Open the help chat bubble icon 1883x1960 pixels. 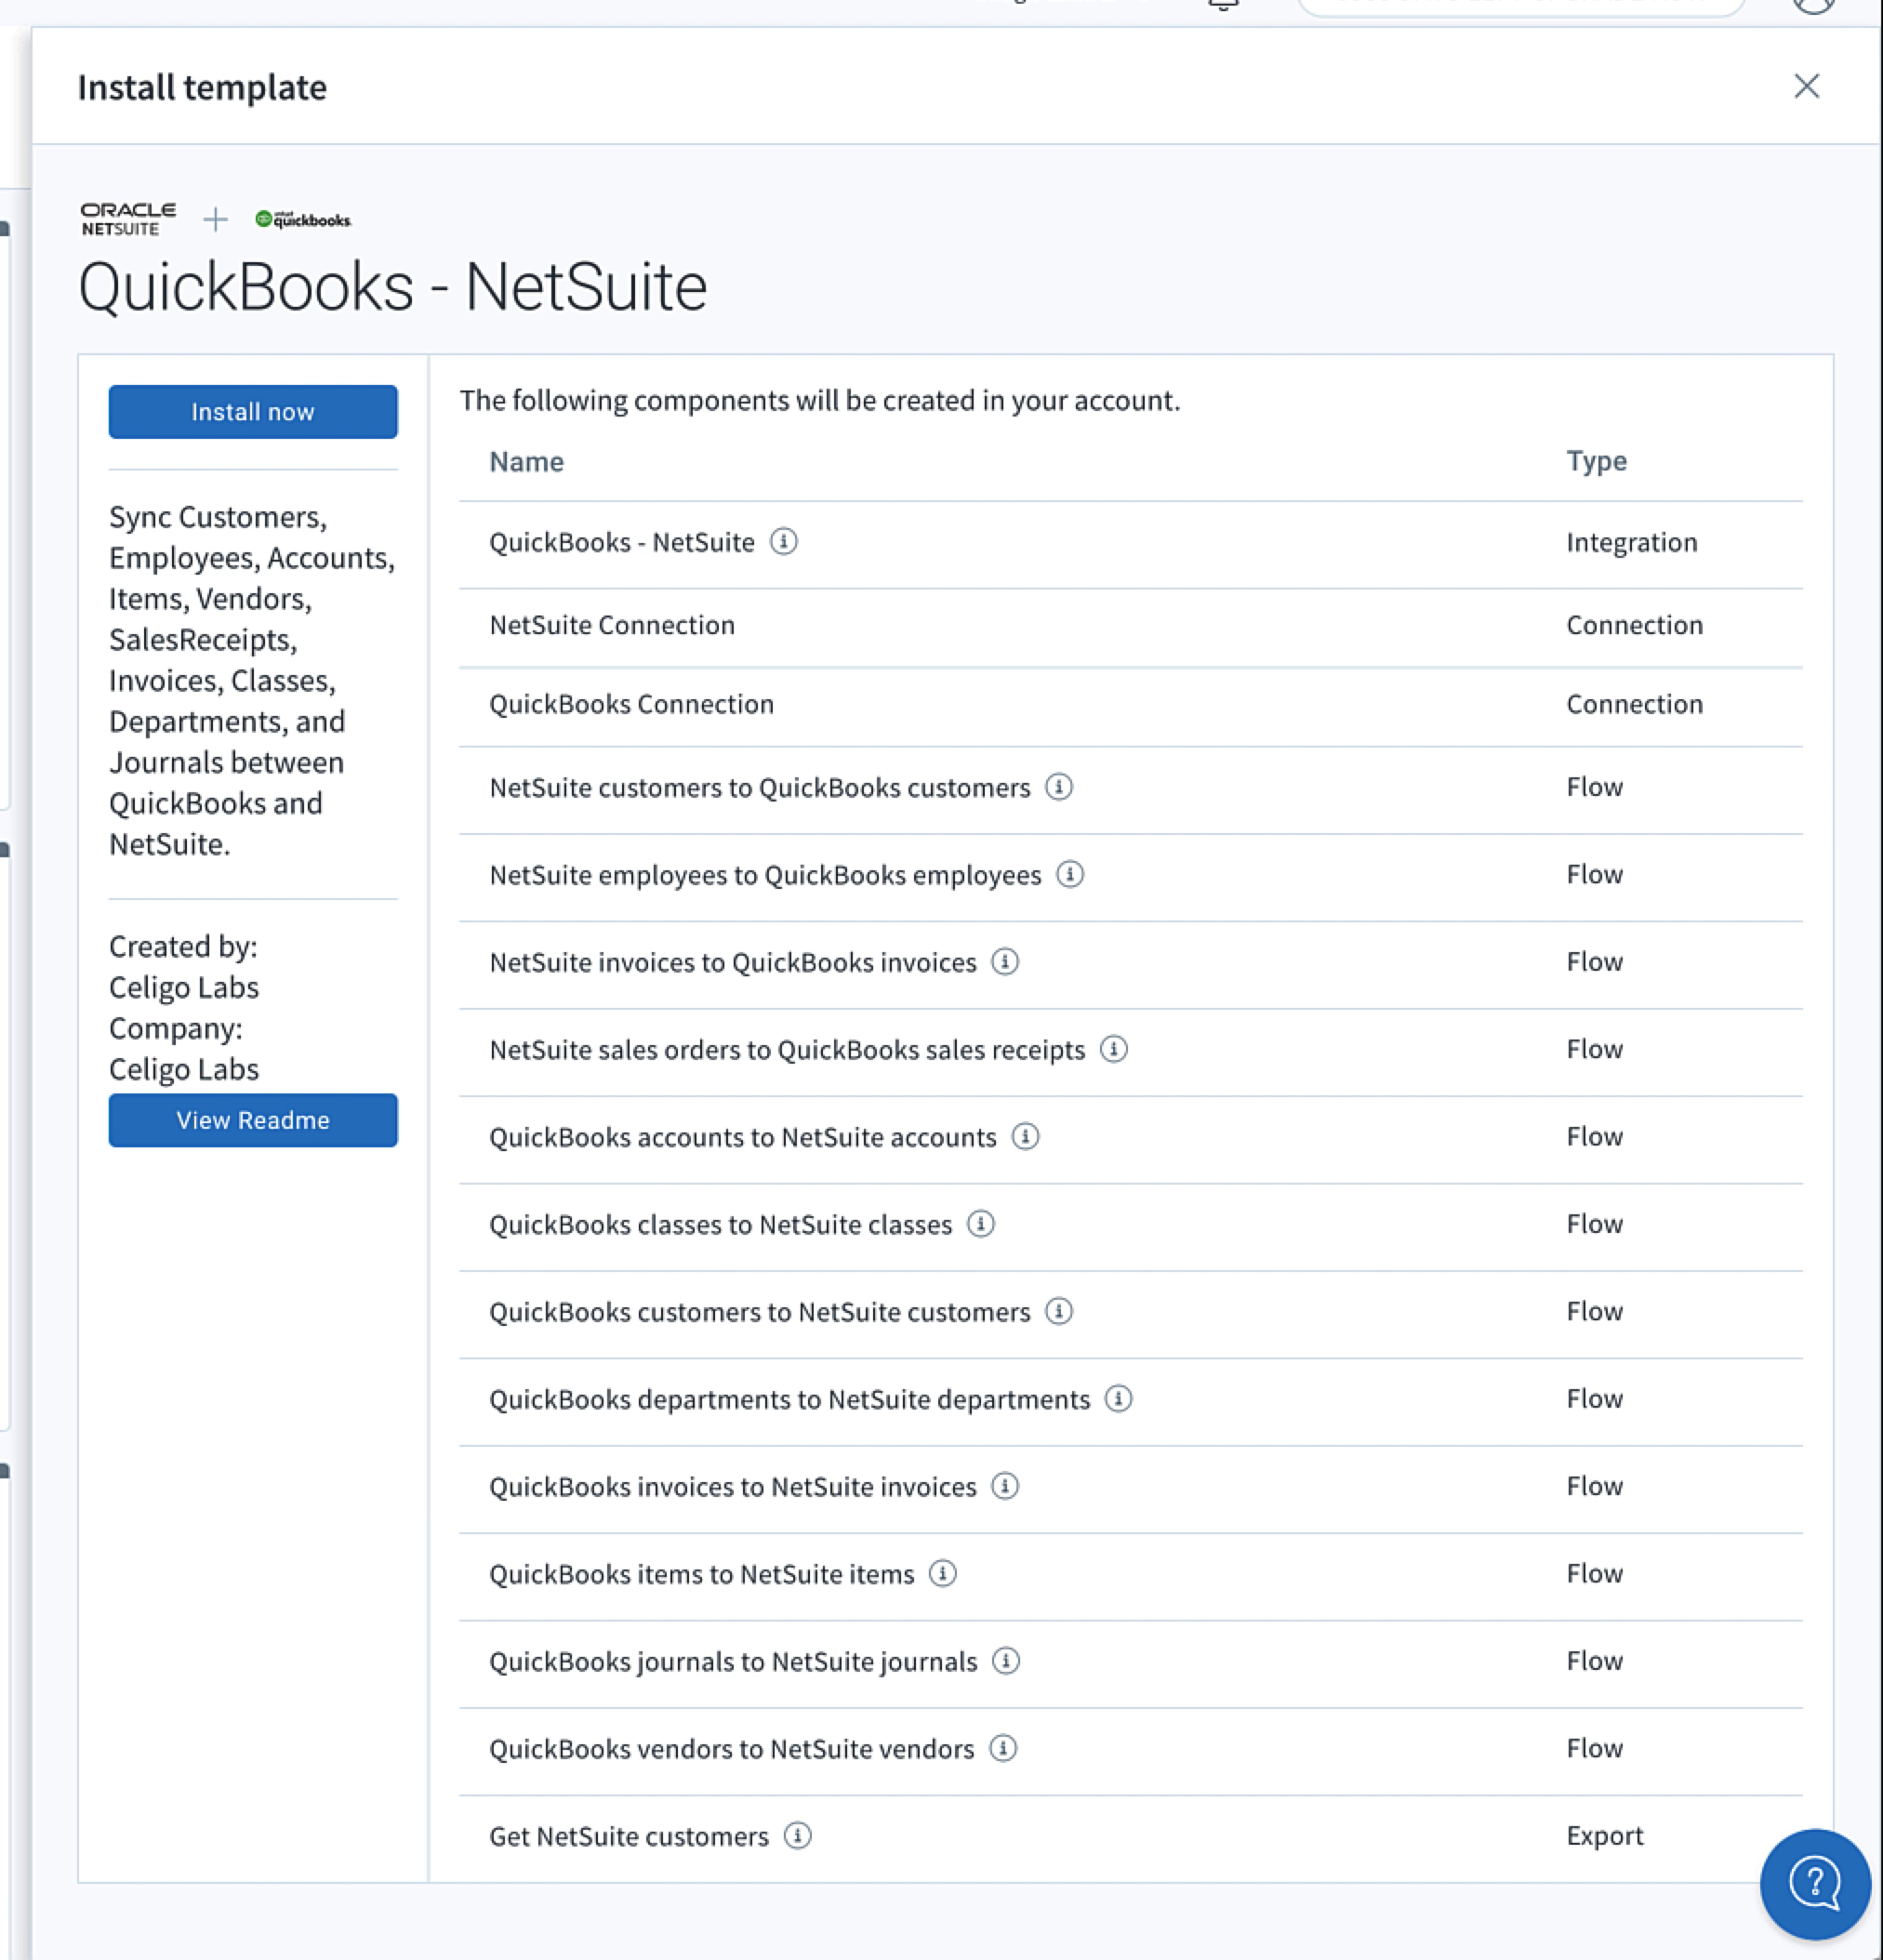1815,1884
